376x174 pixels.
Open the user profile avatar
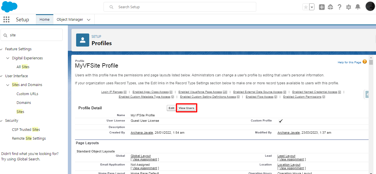click(370, 6)
